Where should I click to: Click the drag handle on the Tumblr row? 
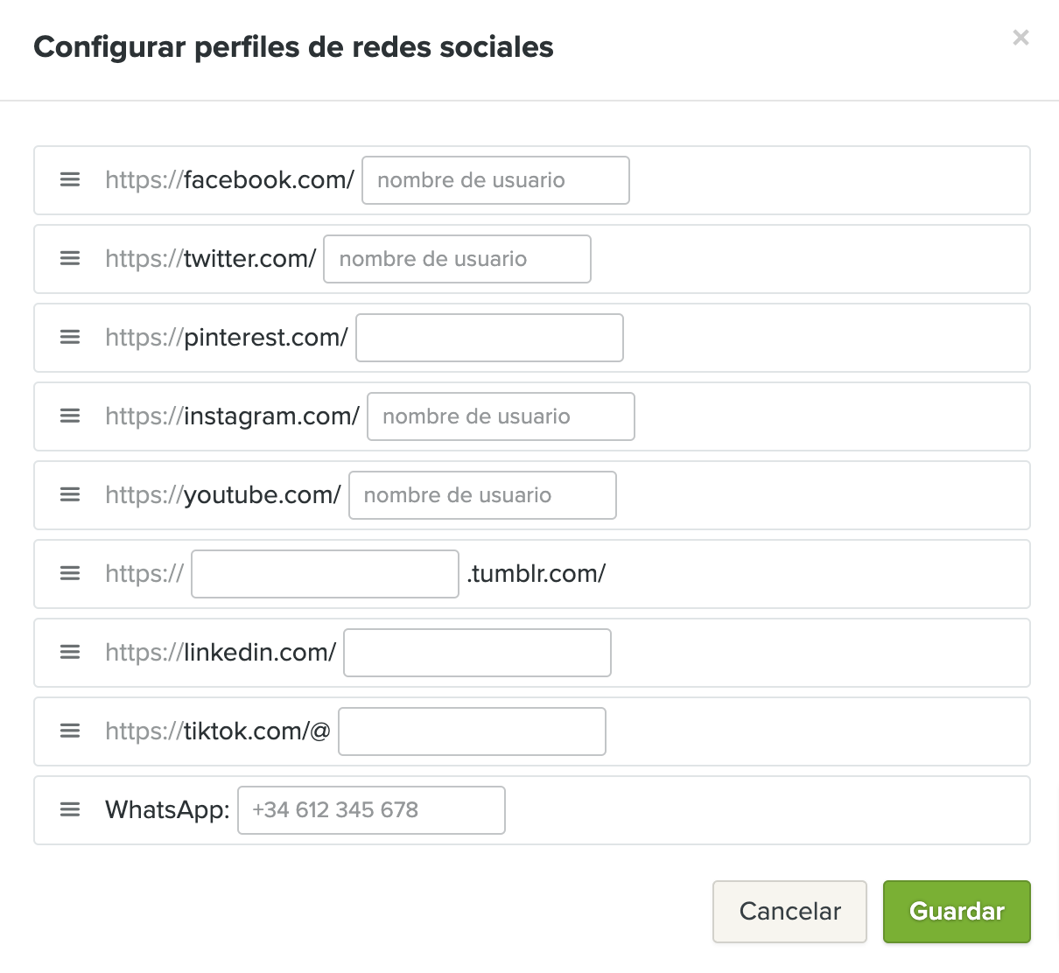pyautogui.click(x=70, y=574)
